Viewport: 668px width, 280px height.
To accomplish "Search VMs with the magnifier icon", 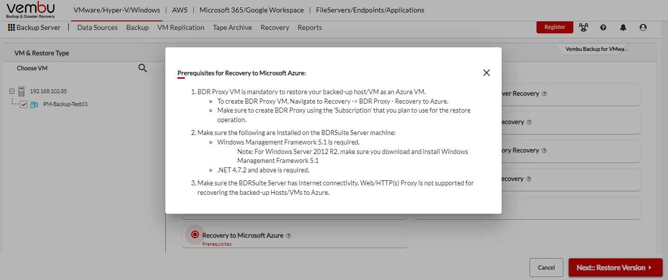I will [142, 68].
